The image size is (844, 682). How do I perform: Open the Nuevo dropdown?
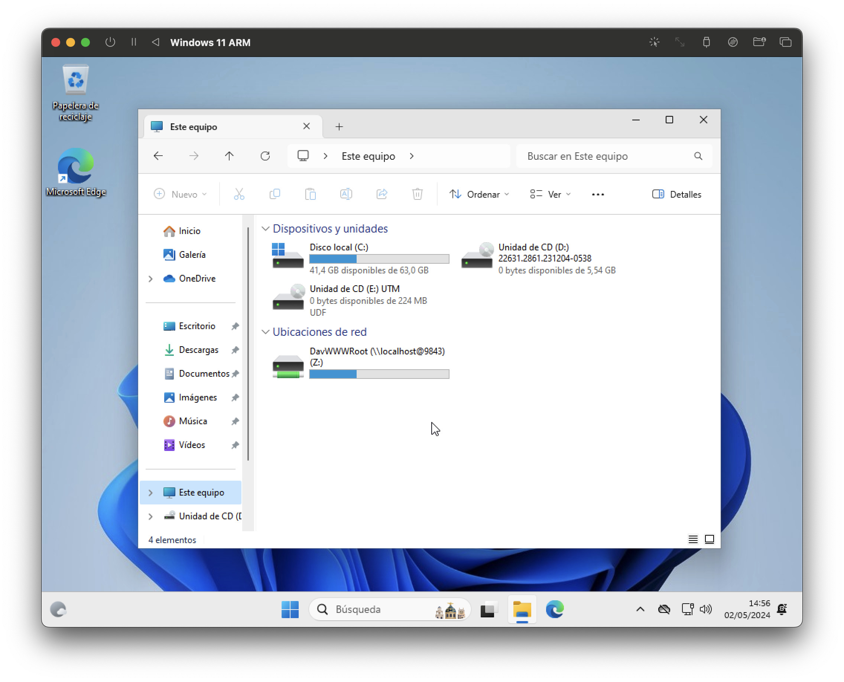pos(180,194)
